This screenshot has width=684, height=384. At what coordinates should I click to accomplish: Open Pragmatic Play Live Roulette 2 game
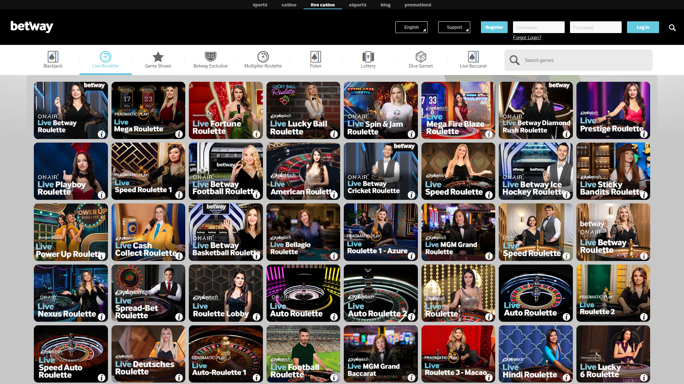(x=613, y=293)
